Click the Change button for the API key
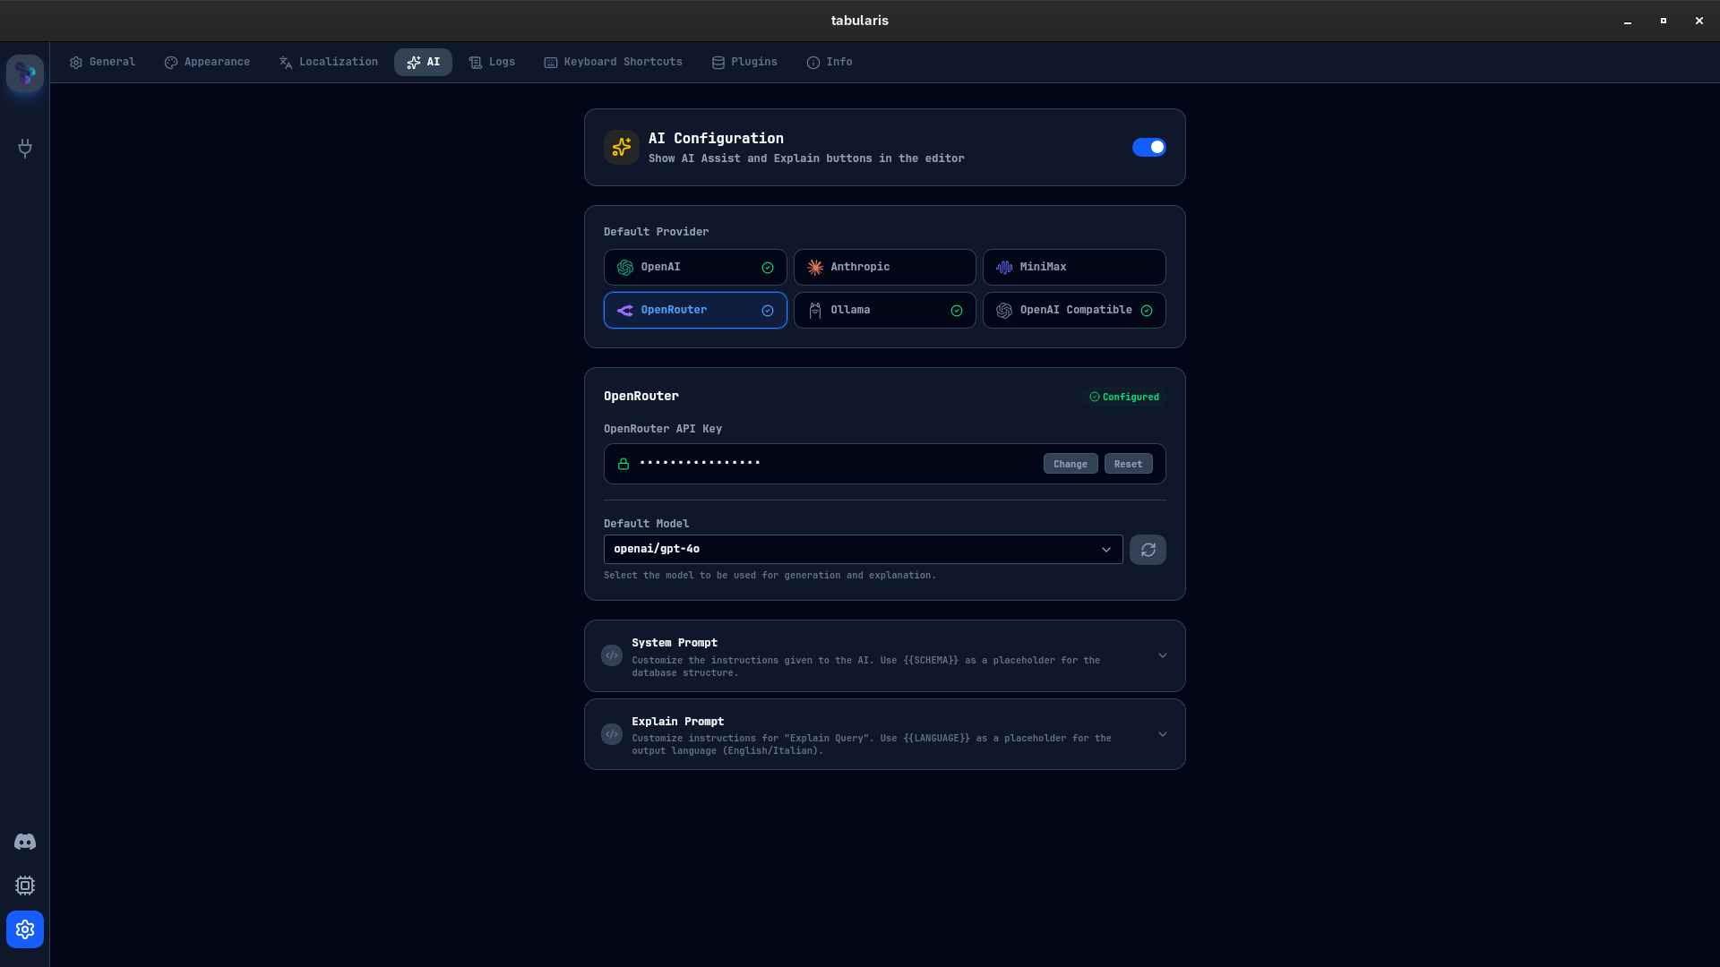The width and height of the screenshot is (1720, 967). [1071, 463]
